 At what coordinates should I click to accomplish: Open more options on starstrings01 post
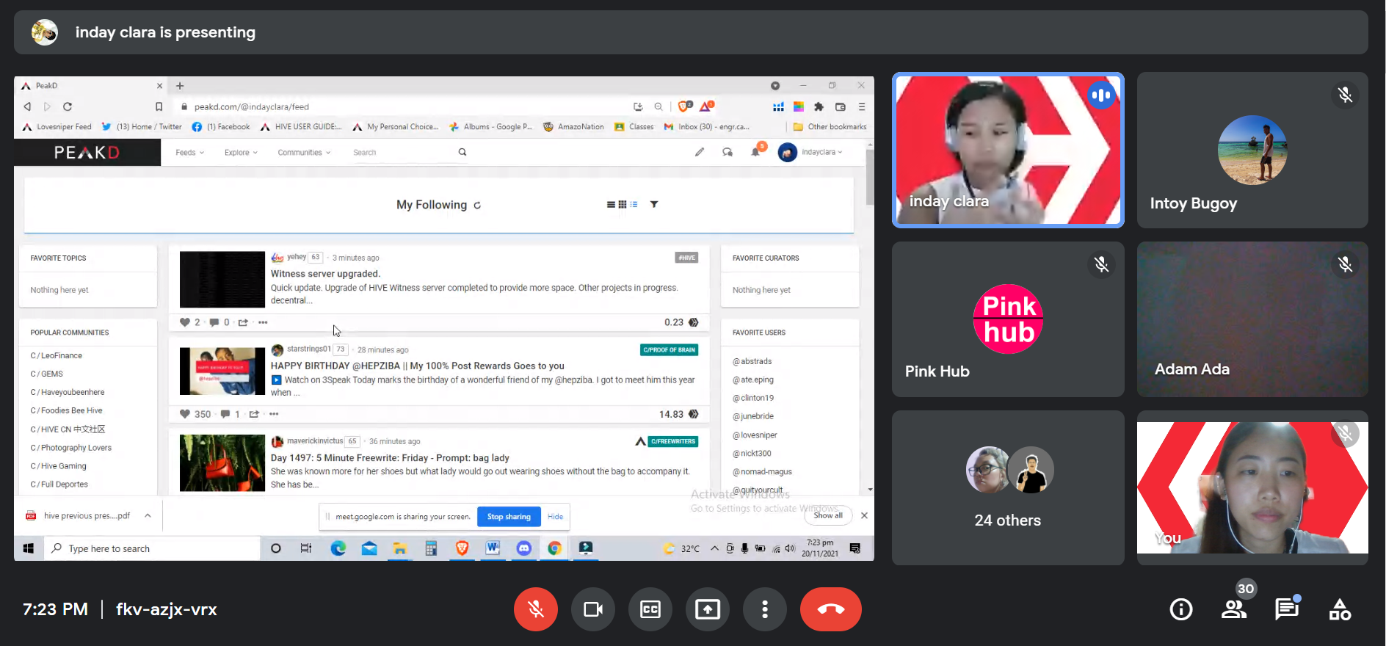pyautogui.click(x=274, y=414)
